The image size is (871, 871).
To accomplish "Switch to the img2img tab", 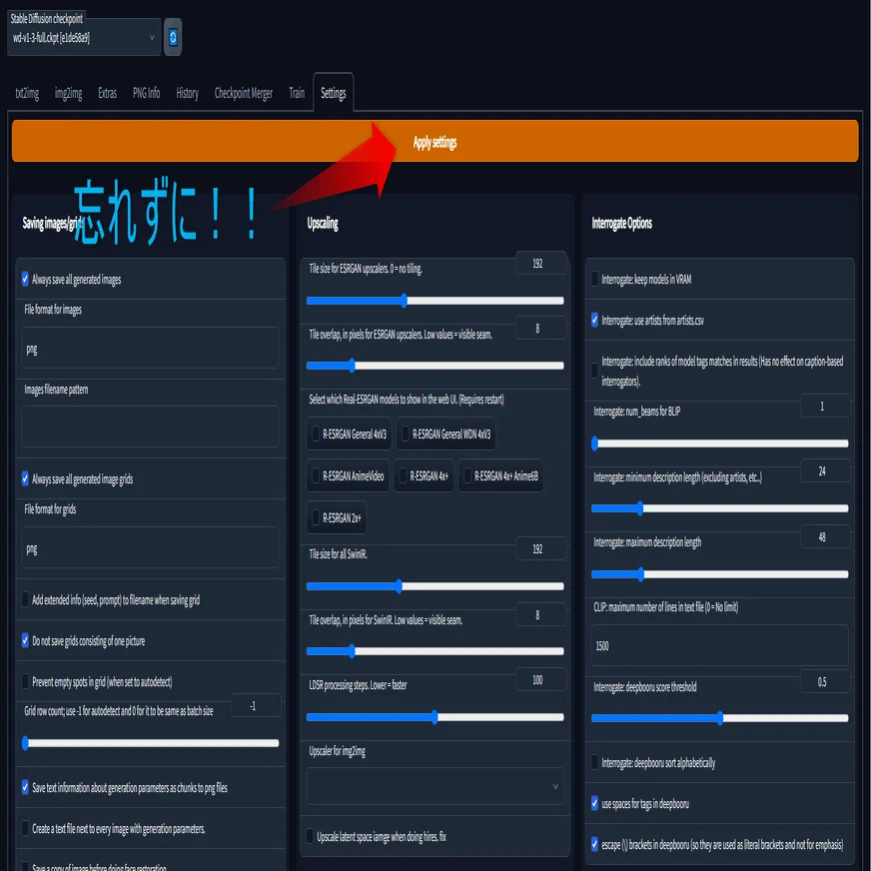I will coord(68,93).
